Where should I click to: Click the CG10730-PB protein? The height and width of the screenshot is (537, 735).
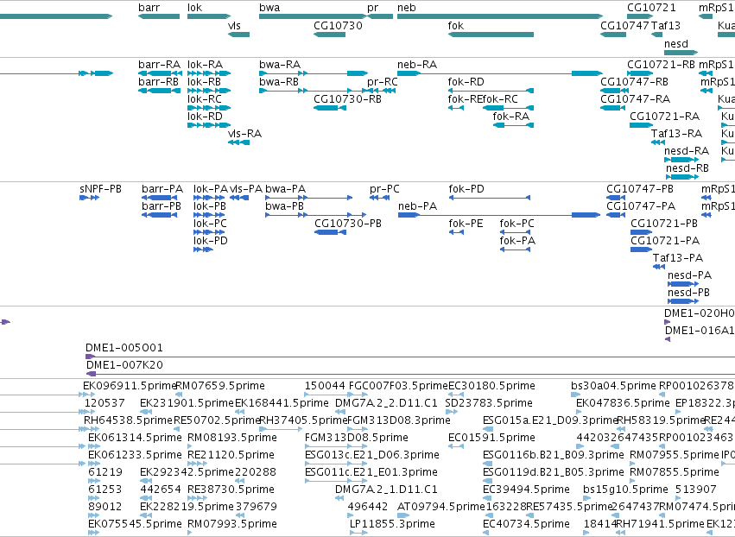(x=331, y=232)
